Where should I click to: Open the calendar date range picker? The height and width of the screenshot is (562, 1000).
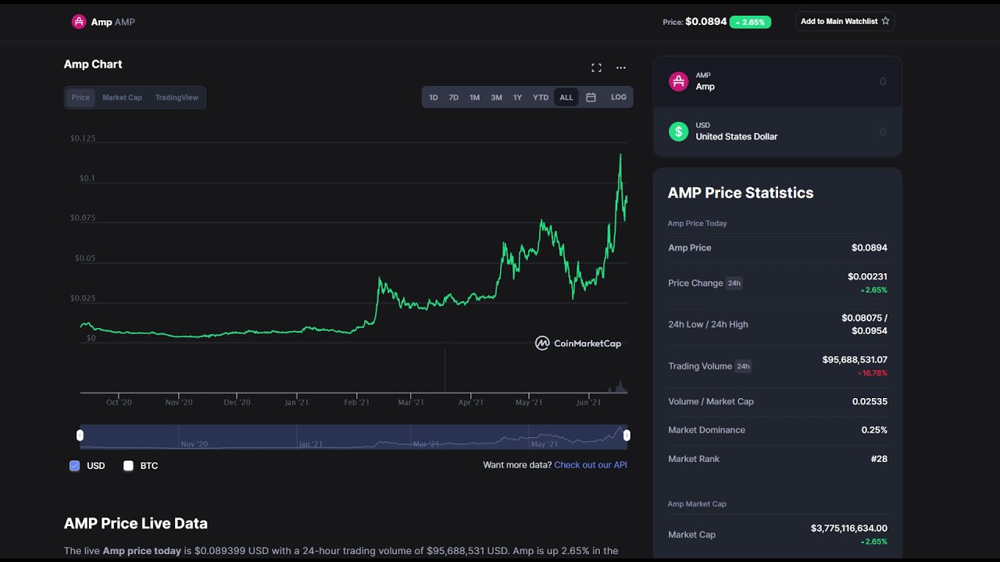click(591, 98)
